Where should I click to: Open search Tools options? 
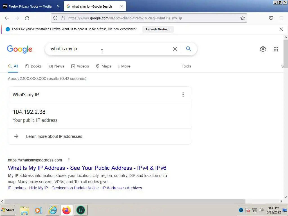click(x=186, y=66)
